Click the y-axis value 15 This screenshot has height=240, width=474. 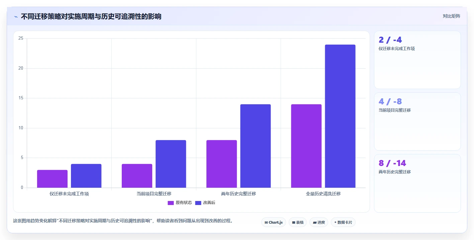[x=21, y=98]
